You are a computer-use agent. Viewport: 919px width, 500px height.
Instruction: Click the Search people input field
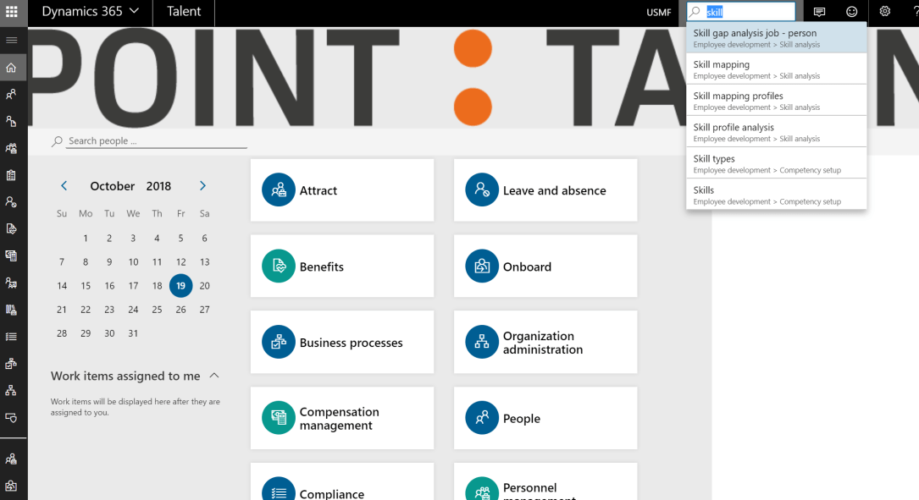(x=156, y=141)
